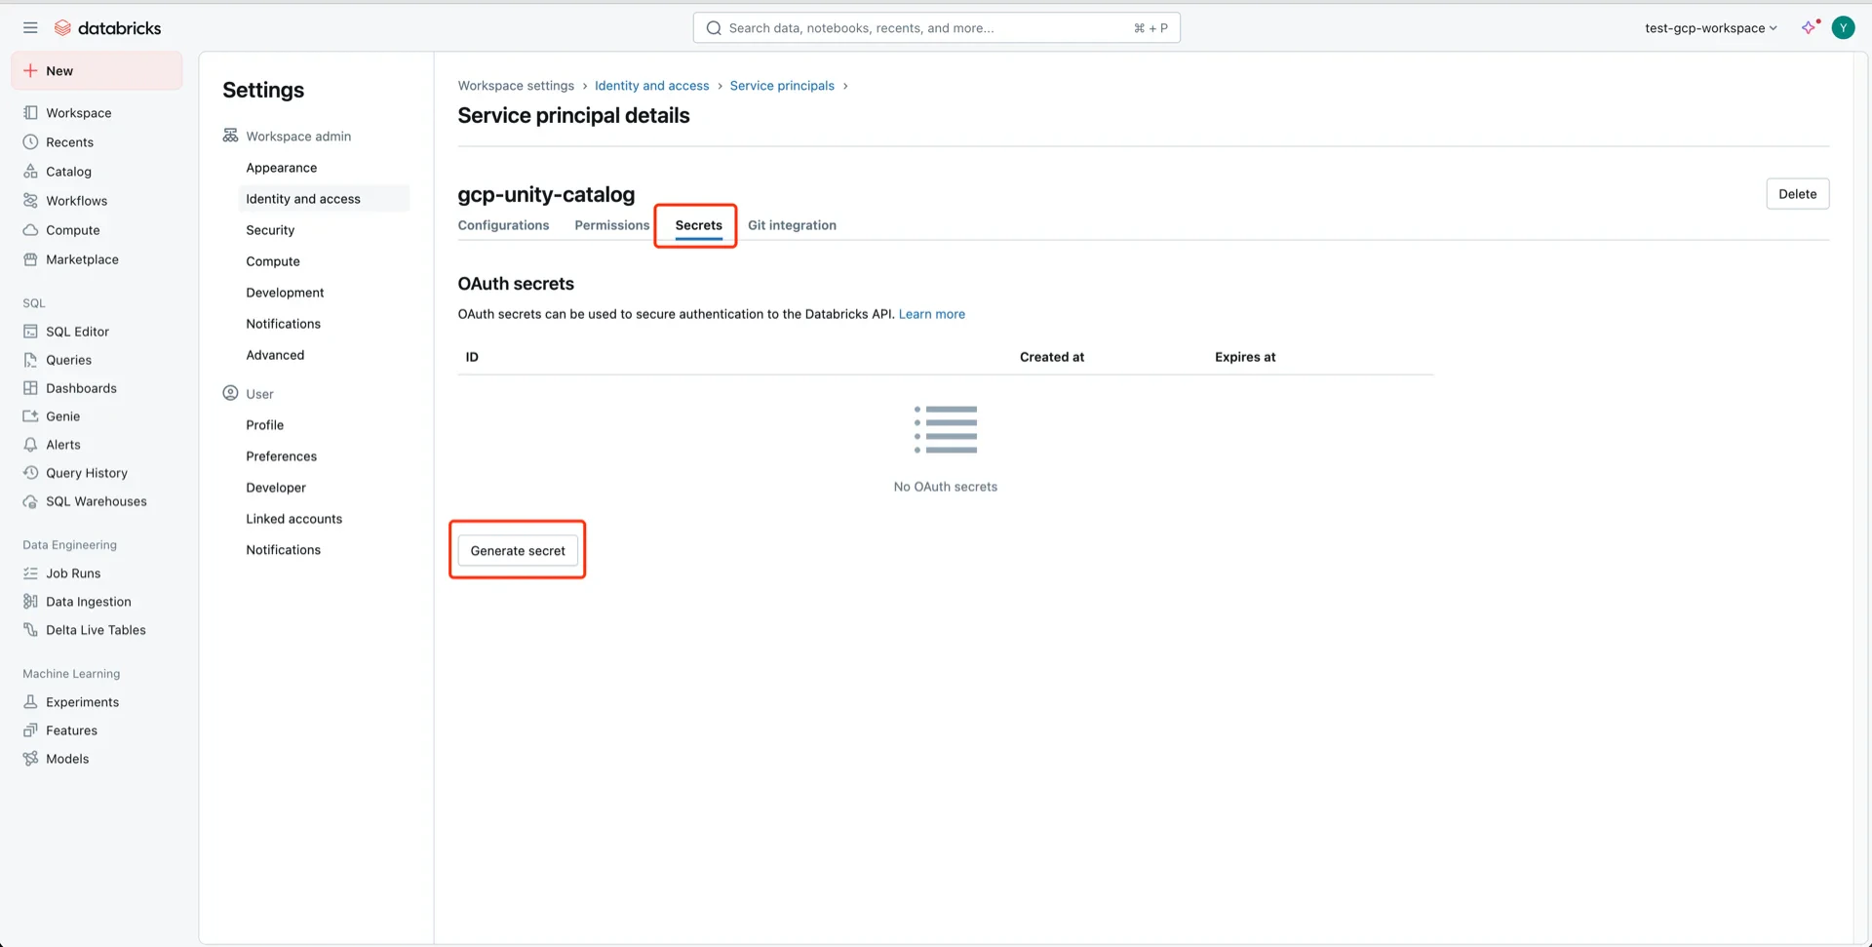The image size is (1872, 947).
Task: Open the Dashboards icon
Action: tap(30, 388)
